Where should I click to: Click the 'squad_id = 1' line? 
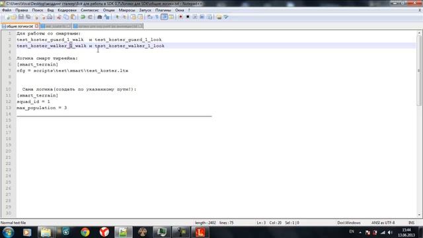pos(34,102)
